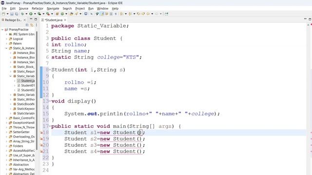
Task: Click the Next Annotation toolbar icon
Action: [x=121, y=14]
